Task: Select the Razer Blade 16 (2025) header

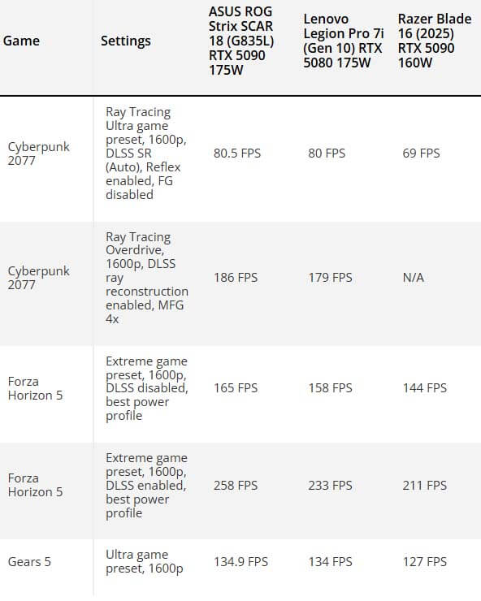Action: coord(435,41)
